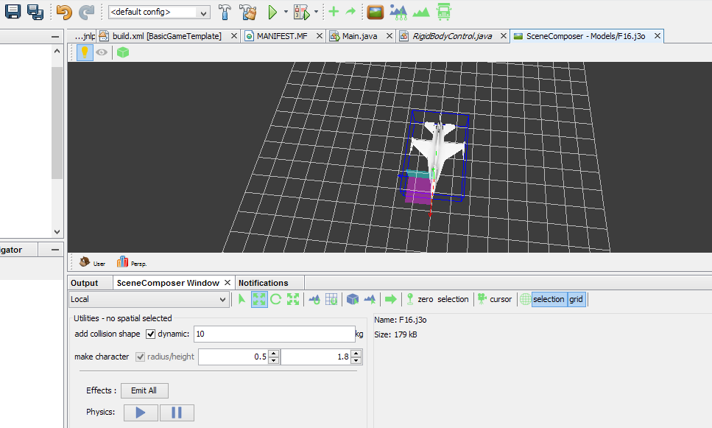The image size is (712, 428).
Task: Toggle snap to grid icon
Action: [x=331, y=299]
